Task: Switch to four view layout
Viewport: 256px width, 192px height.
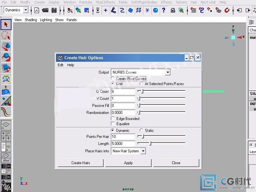Action: tap(6, 136)
